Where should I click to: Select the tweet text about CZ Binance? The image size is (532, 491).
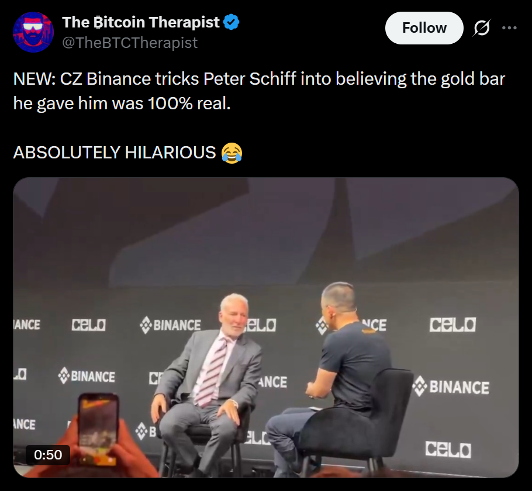point(259,91)
